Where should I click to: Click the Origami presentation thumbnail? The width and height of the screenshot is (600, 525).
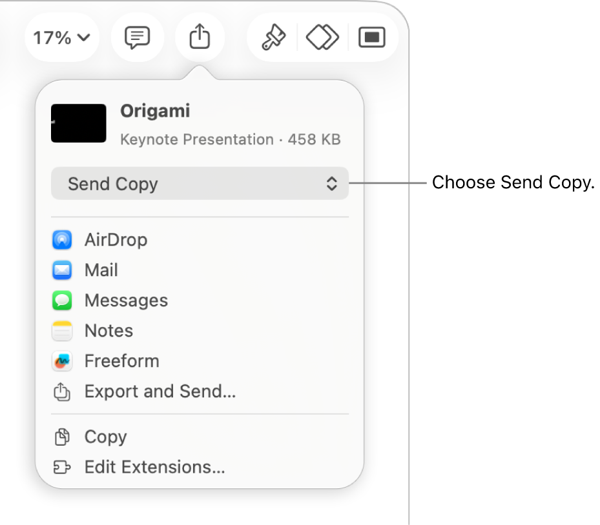tap(78, 123)
